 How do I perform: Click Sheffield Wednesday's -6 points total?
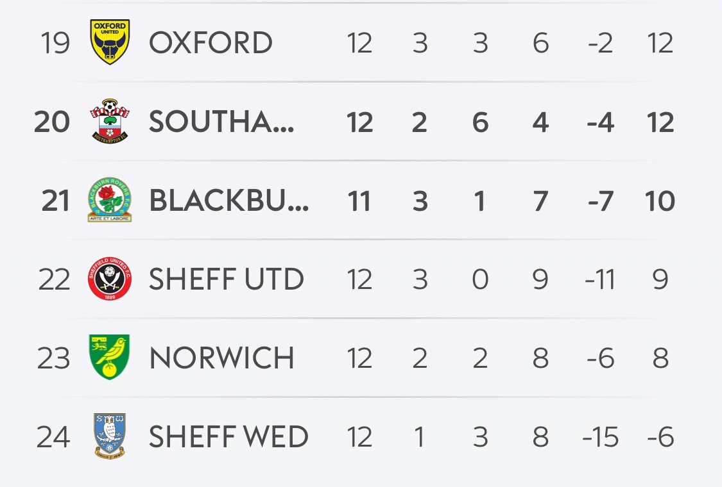(660, 437)
